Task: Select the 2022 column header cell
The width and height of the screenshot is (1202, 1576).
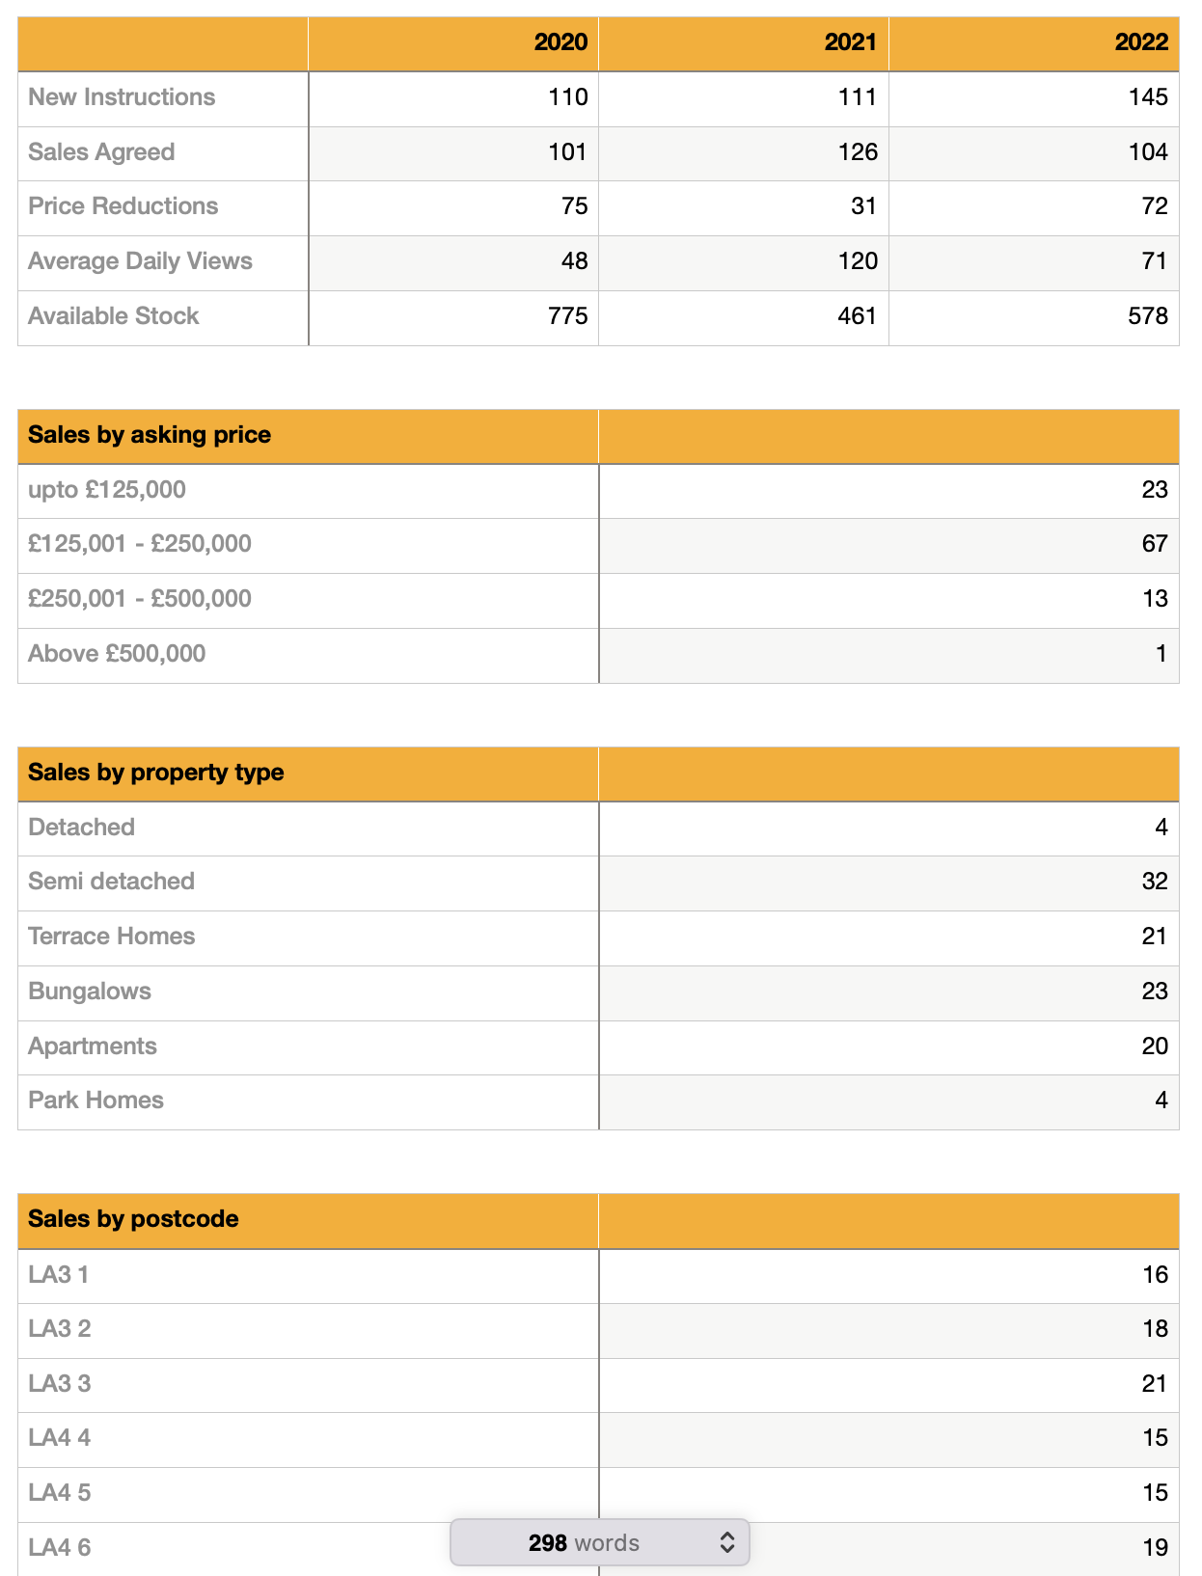Action: [1141, 42]
